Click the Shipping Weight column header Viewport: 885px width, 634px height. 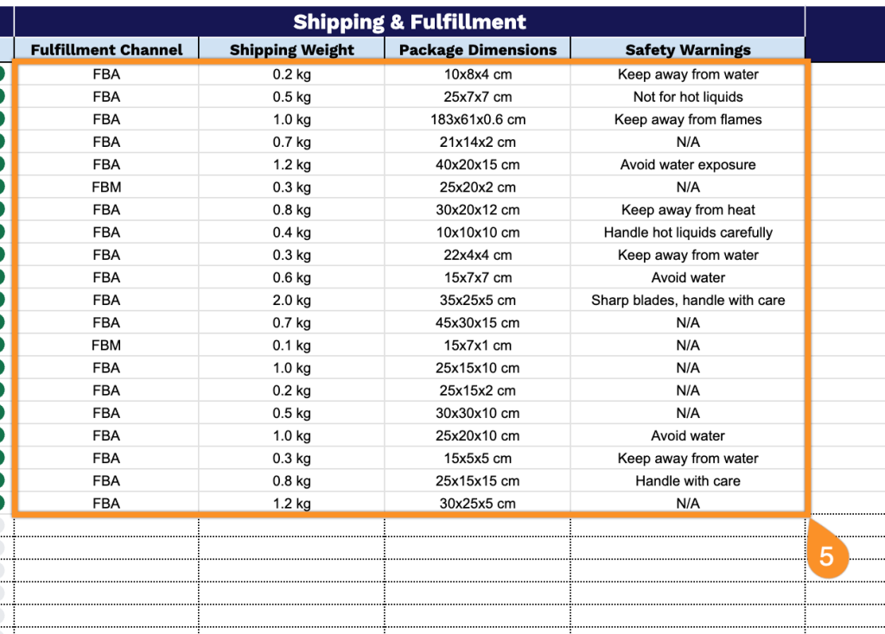point(292,50)
